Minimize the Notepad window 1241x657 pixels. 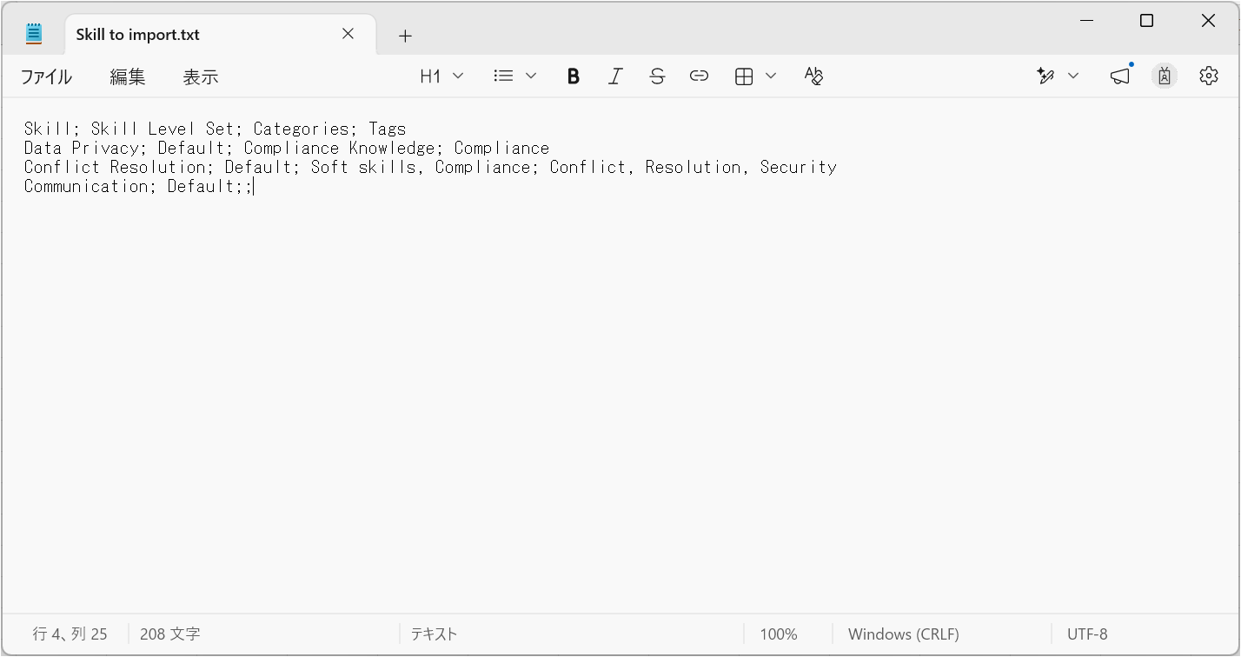[1086, 21]
